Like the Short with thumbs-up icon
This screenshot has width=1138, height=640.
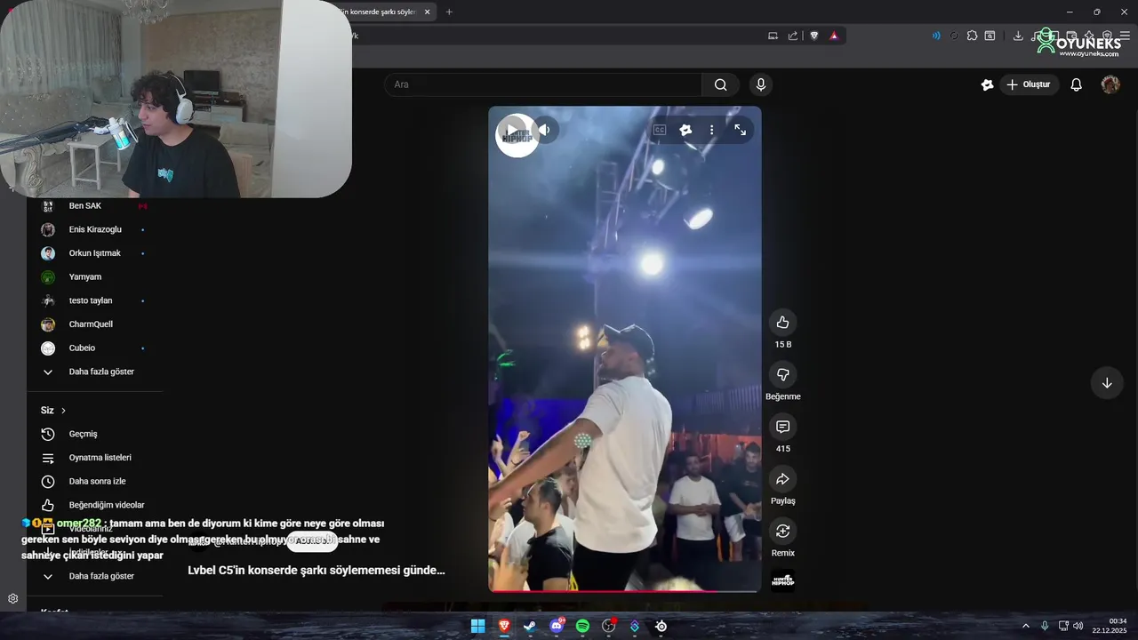782,323
